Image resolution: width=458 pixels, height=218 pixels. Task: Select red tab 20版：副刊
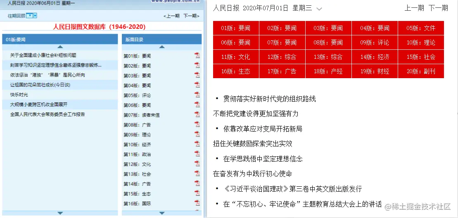(x=421, y=71)
